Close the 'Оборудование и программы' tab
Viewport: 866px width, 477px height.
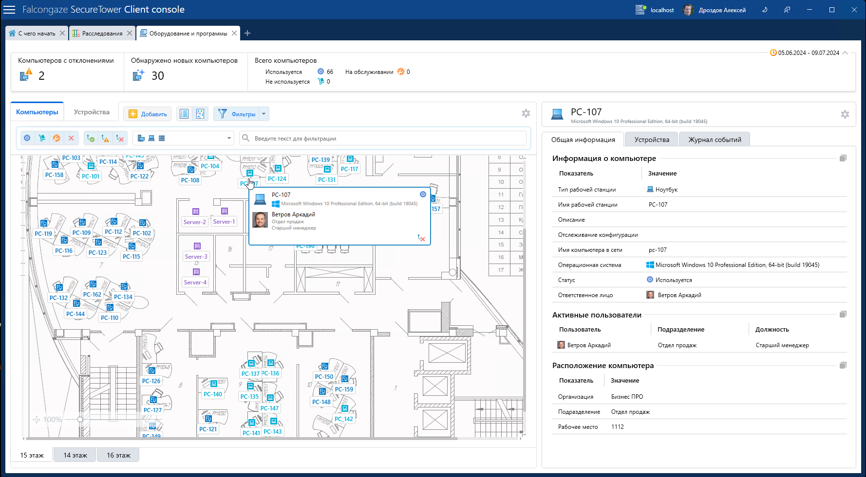234,33
